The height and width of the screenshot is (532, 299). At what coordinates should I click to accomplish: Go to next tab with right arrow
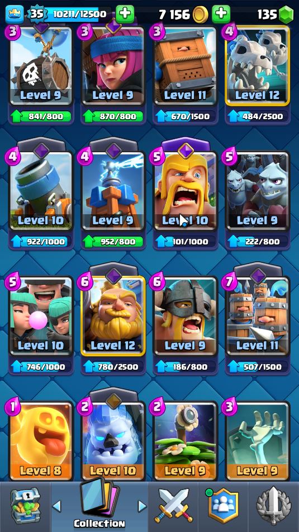(x=143, y=506)
